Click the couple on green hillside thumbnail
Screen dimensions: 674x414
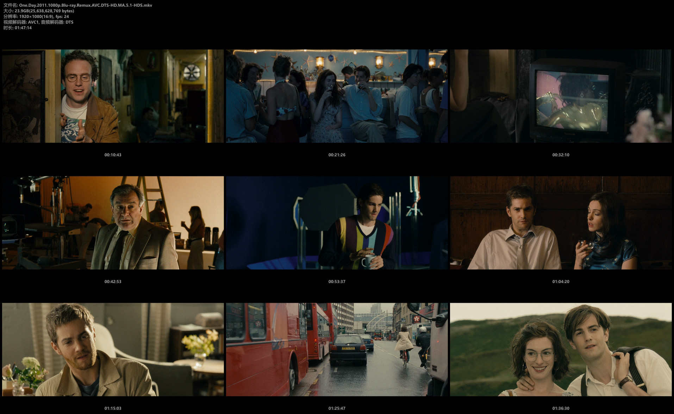click(561, 349)
